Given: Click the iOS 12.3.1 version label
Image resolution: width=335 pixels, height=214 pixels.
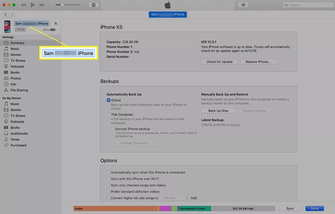Looking at the screenshot, I should [209, 42].
